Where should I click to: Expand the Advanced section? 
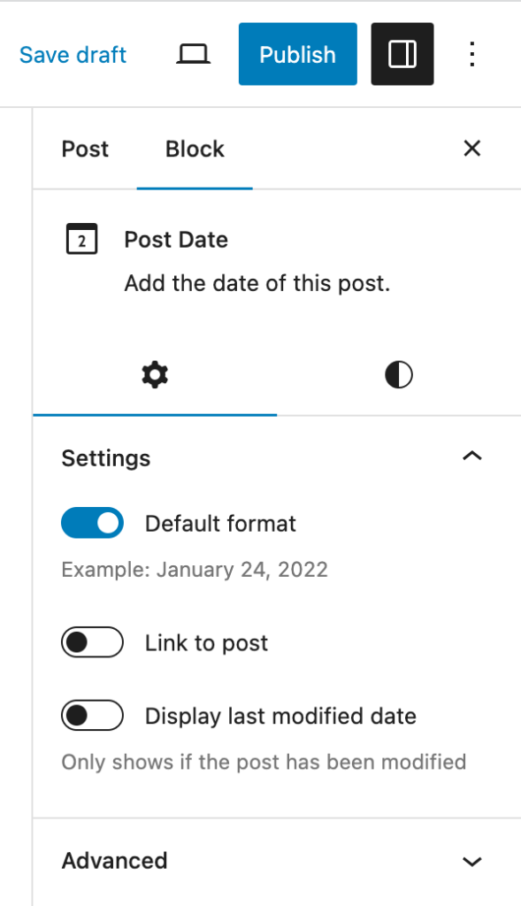pos(472,861)
